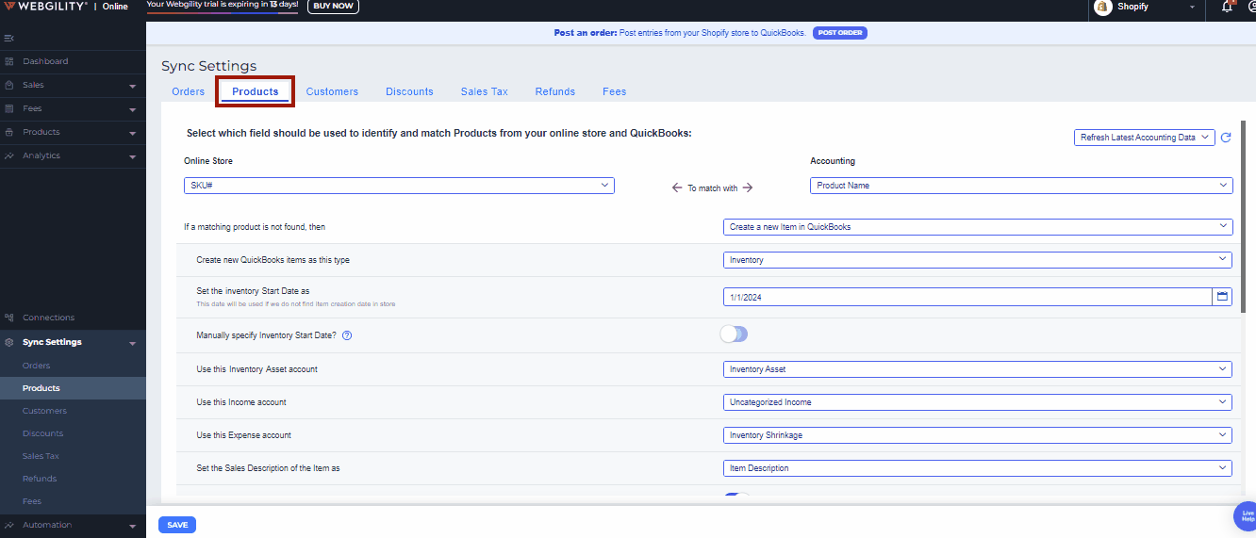Open Dashboard via its sidebar icon

click(8, 61)
